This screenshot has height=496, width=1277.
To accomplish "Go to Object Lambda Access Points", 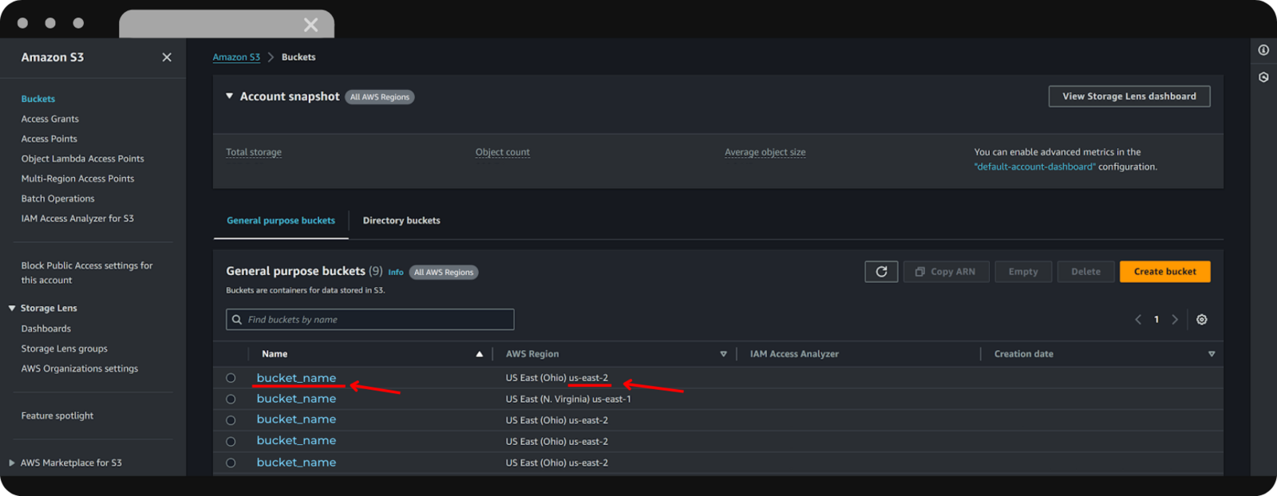I will click(x=83, y=159).
